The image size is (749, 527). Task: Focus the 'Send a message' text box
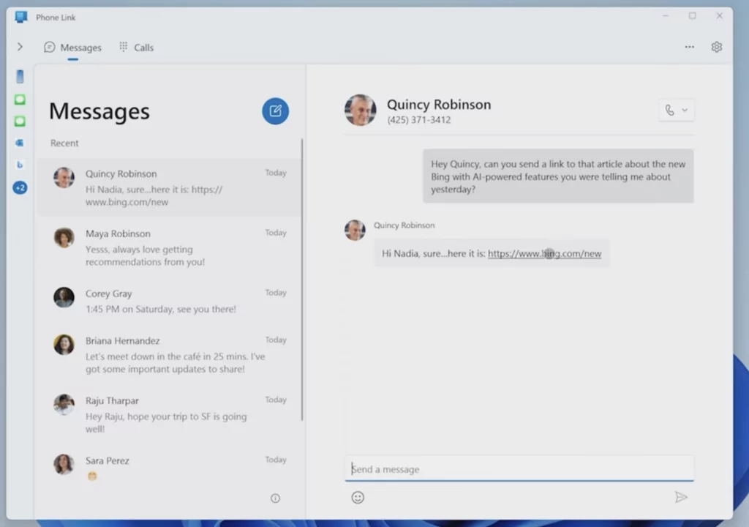tap(519, 469)
